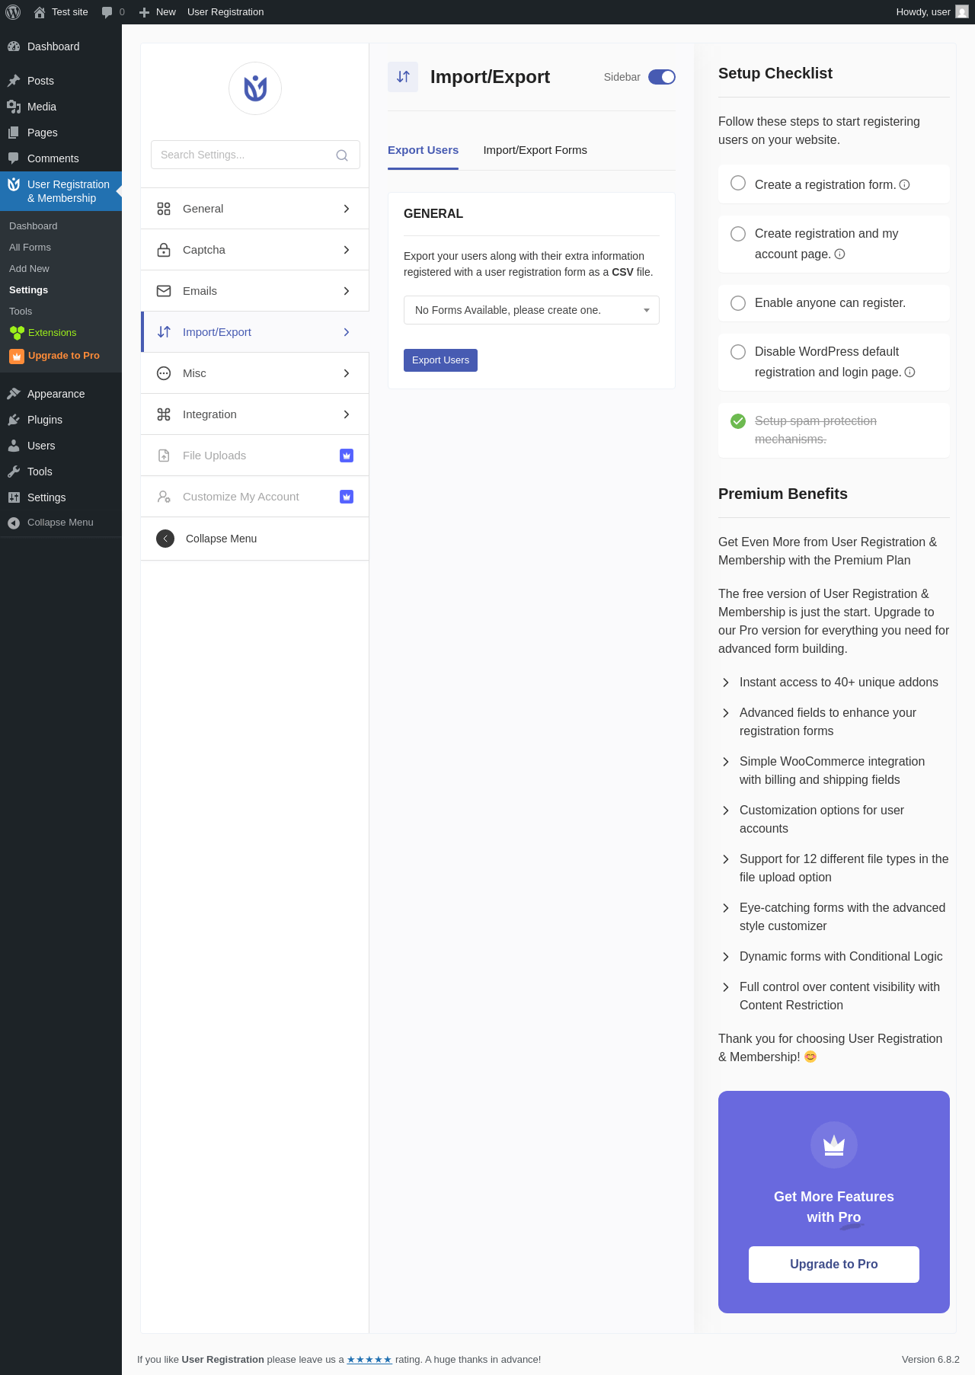
Task: Click the Import/Export header arrows icon
Action: [403, 77]
